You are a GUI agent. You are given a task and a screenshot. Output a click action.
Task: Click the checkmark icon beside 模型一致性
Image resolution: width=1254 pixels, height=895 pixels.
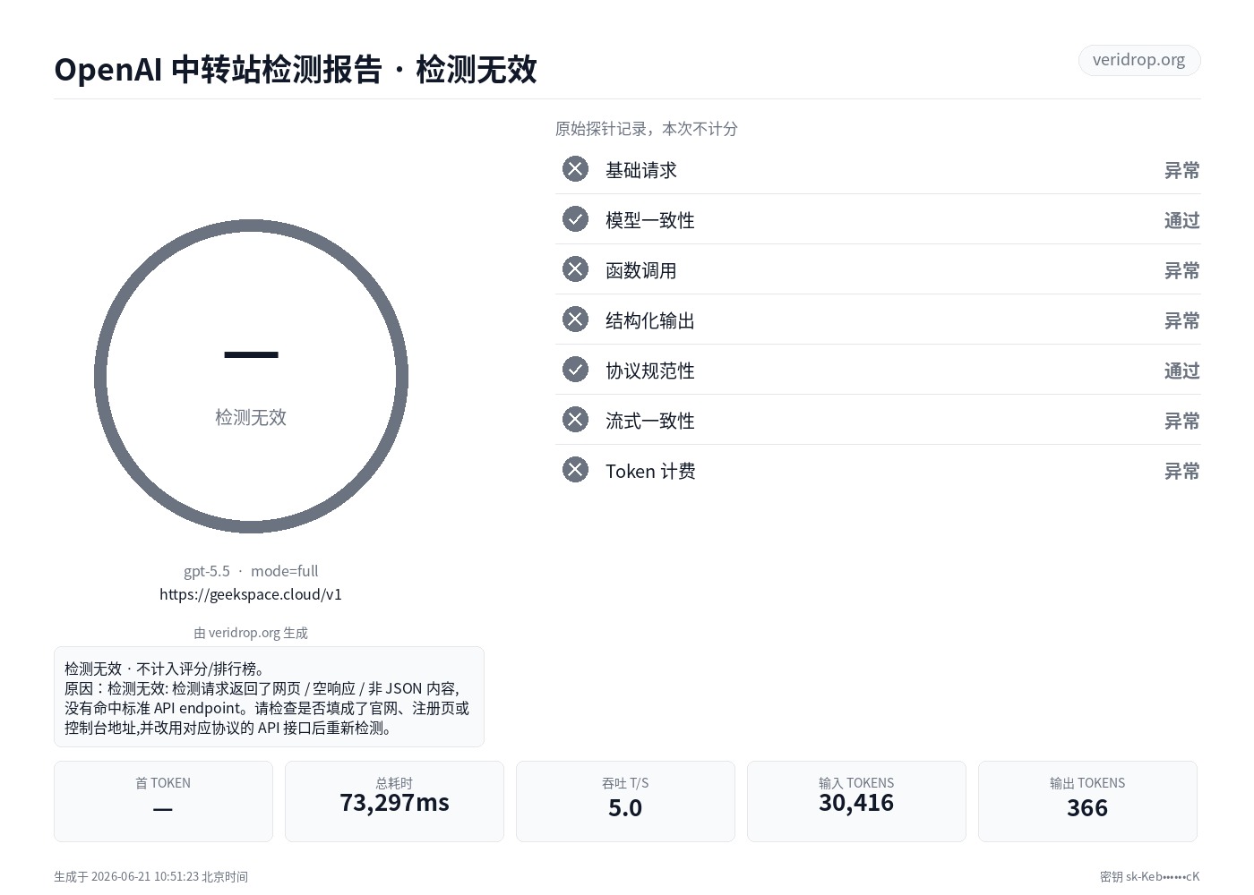(x=575, y=219)
